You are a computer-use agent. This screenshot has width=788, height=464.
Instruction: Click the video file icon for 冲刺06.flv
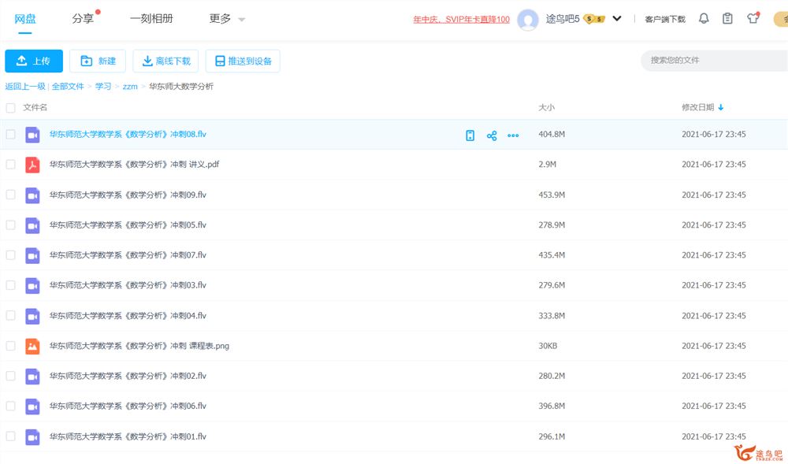[x=32, y=406]
